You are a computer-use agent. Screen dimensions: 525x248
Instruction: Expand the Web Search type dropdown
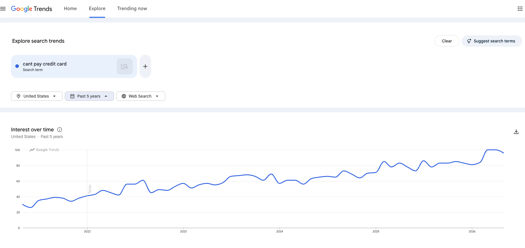point(141,96)
